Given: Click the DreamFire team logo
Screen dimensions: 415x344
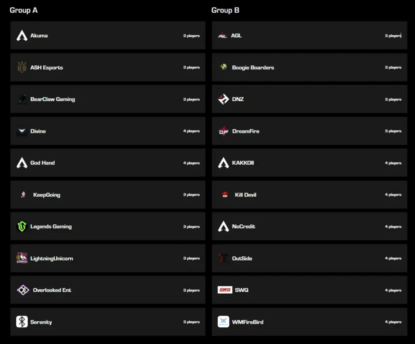Looking at the screenshot, I should 223,131.
